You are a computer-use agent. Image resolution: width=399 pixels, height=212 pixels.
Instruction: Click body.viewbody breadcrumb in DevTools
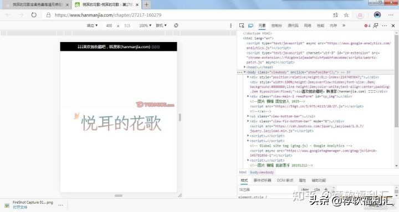(262, 172)
